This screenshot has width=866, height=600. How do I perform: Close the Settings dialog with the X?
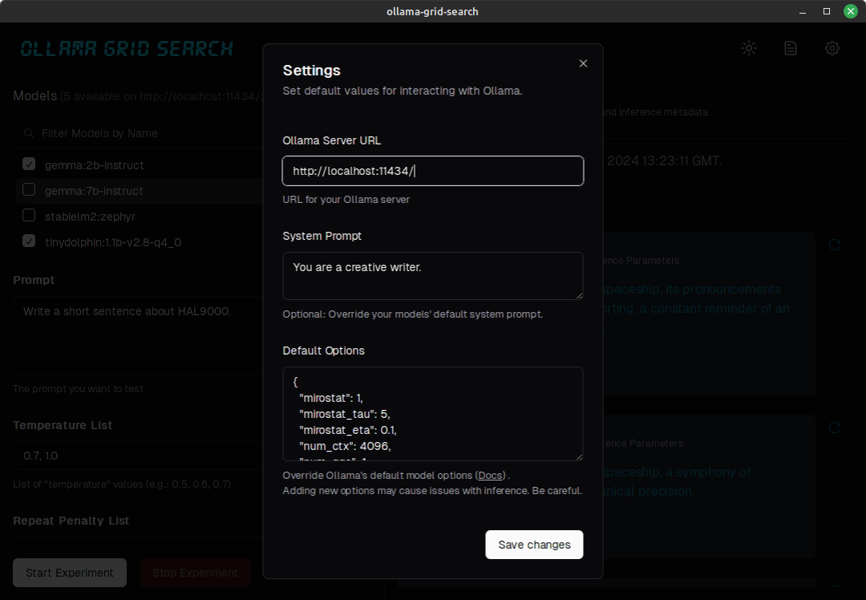click(x=583, y=63)
